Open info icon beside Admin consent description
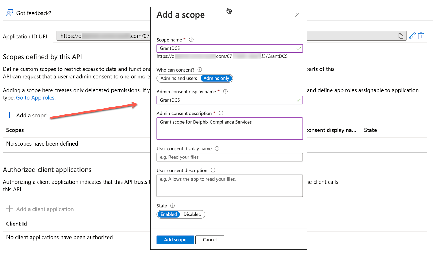 coord(221,113)
